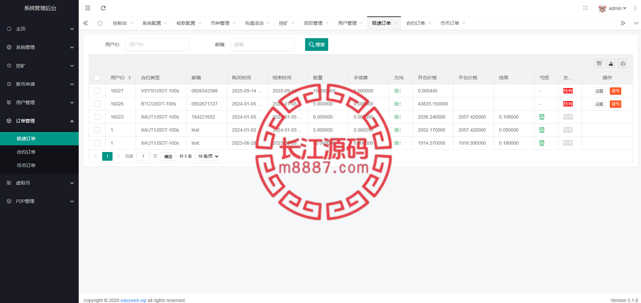Expand the 新币申请 sidebar menu

tap(39, 84)
